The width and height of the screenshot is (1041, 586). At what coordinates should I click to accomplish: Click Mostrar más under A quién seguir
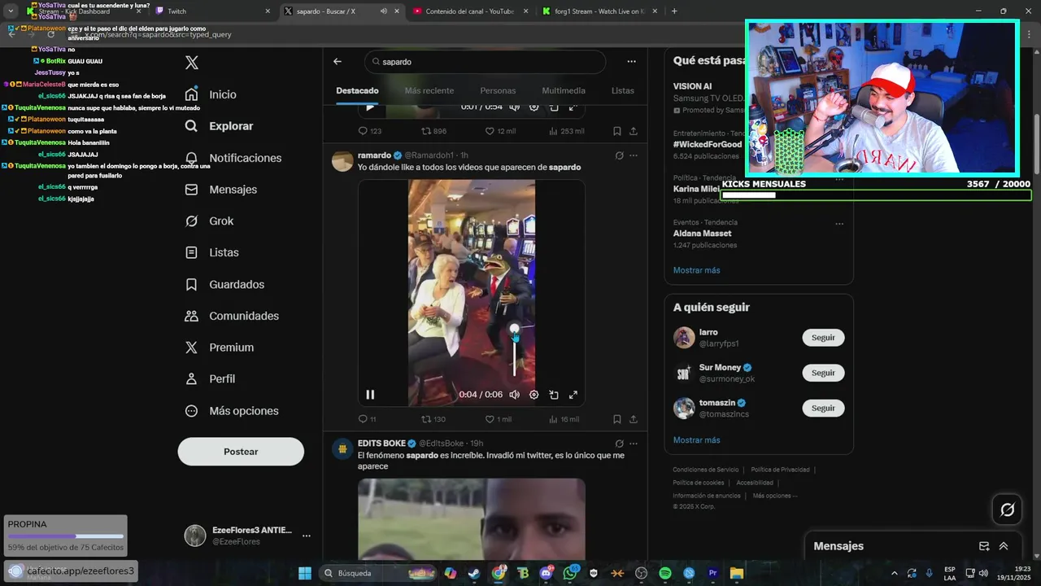click(x=696, y=440)
